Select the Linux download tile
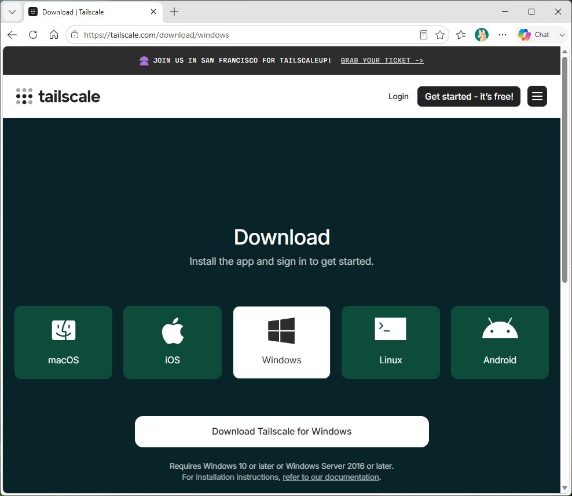The image size is (572, 496). [x=391, y=342]
